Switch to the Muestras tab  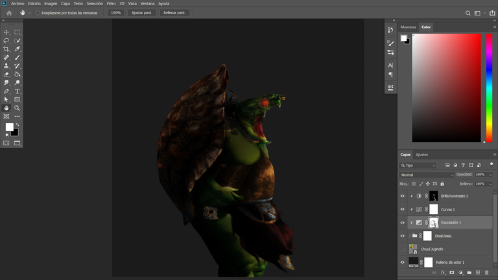tap(408, 27)
